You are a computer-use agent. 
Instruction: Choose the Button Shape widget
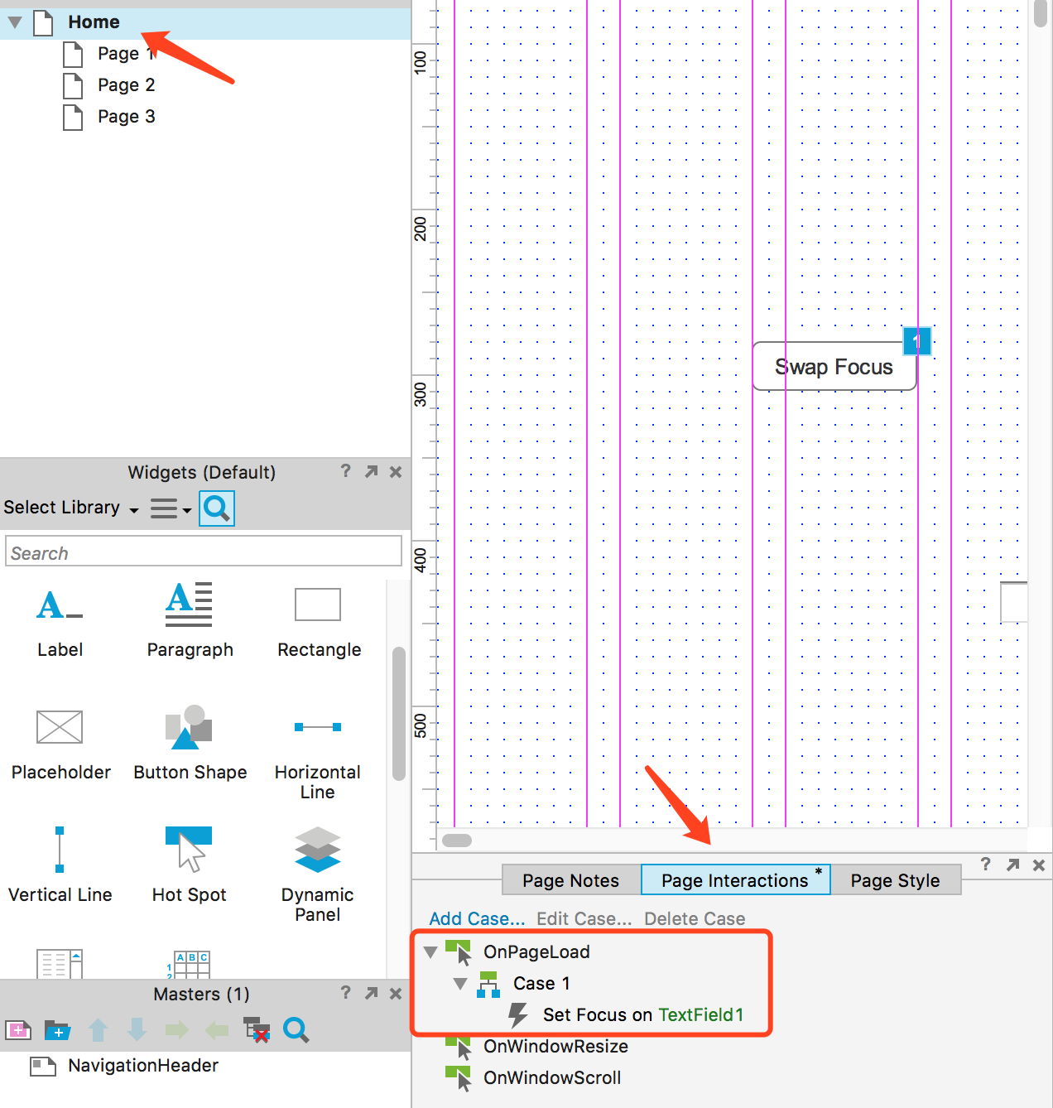(x=190, y=728)
